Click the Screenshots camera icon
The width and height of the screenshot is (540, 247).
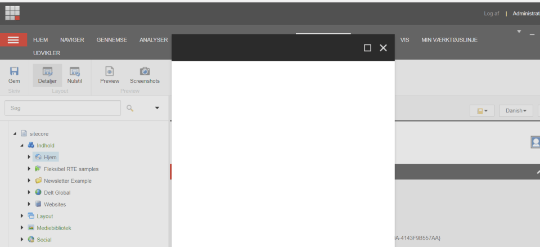[145, 75]
